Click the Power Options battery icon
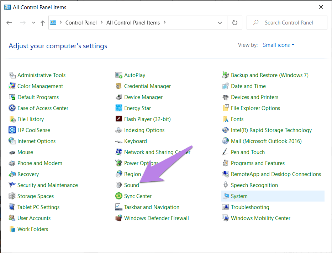This screenshot has width=332, height=253. click(x=119, y=163)
